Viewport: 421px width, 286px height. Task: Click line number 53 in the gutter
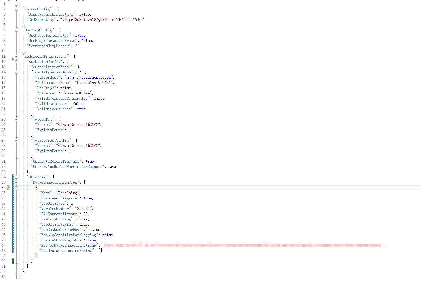coord(3,277)
